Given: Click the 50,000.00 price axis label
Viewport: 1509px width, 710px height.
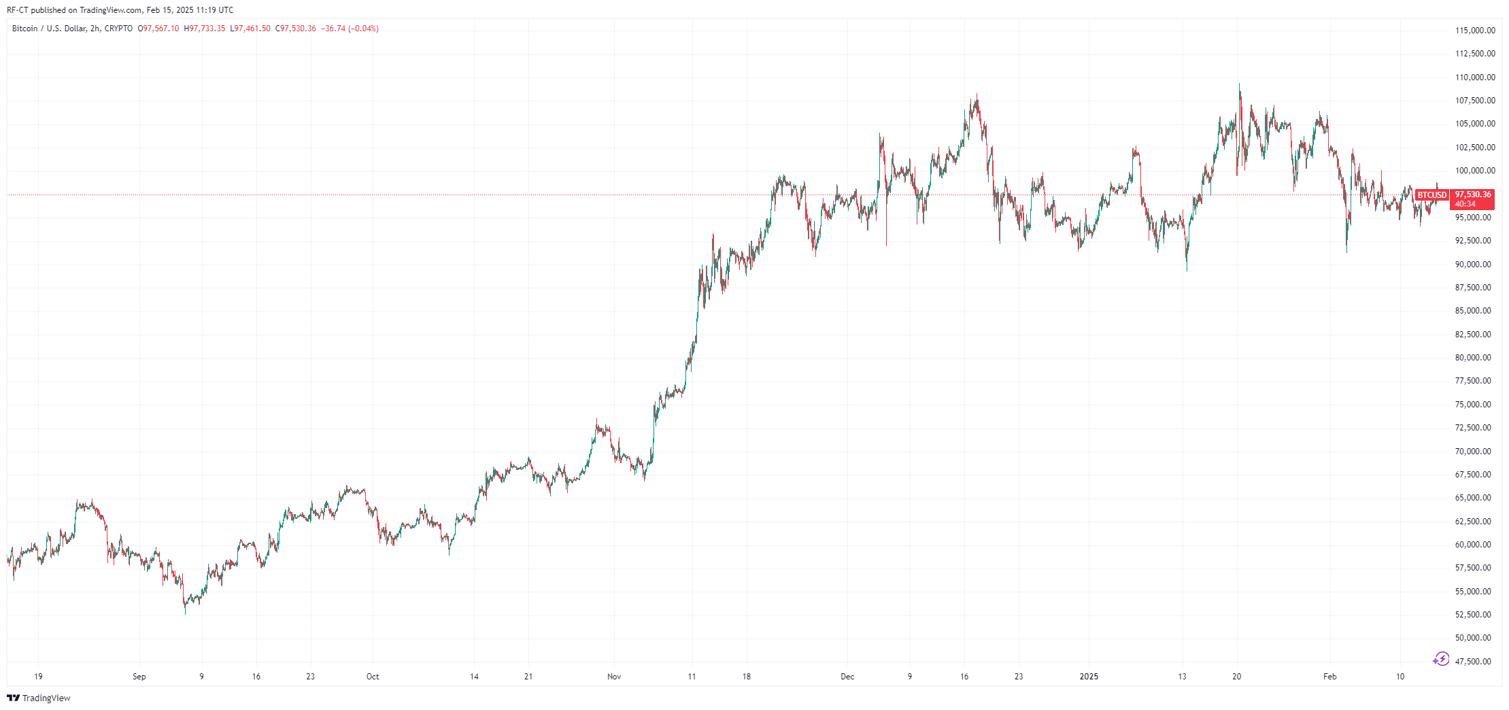Looking at the screenshot, I should (x=1473, y=638).
